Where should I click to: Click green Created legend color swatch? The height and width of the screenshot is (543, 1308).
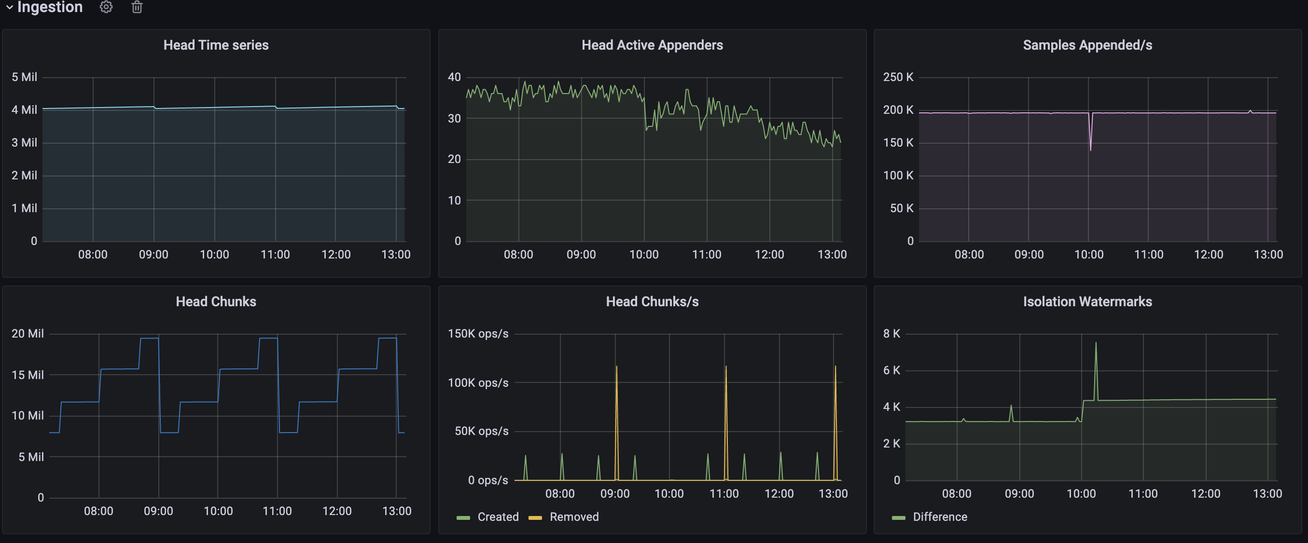(x=463, y=517)
